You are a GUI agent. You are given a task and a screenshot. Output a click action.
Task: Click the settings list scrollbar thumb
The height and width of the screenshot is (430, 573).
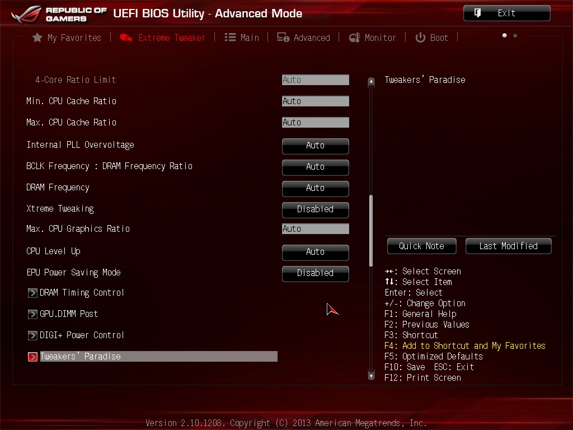point(372,231)
